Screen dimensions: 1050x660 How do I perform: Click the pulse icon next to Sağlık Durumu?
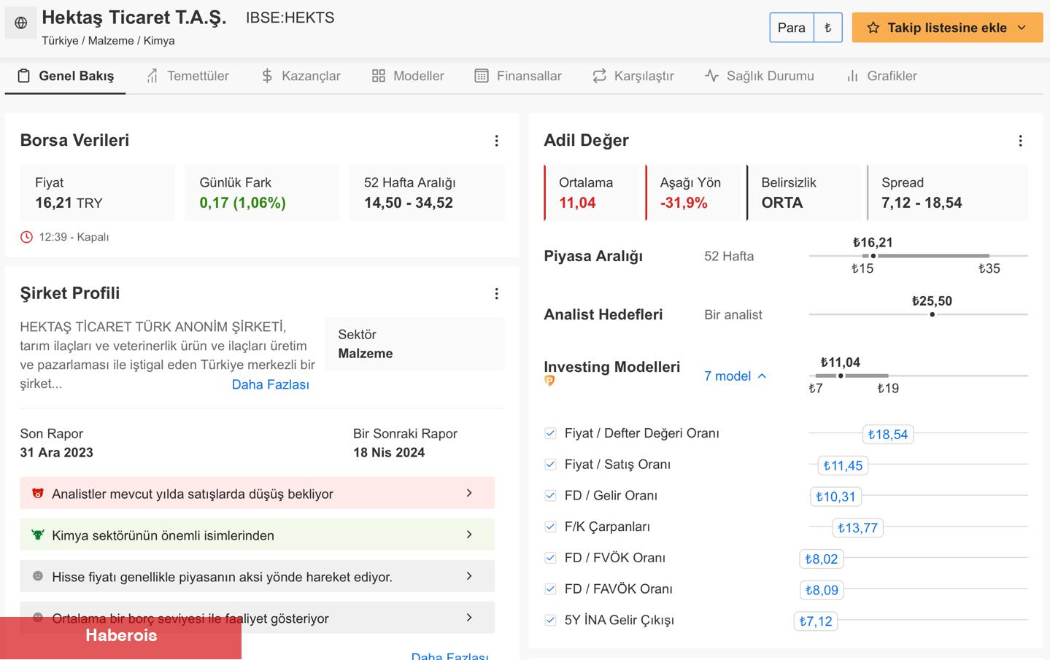(711, 76)
